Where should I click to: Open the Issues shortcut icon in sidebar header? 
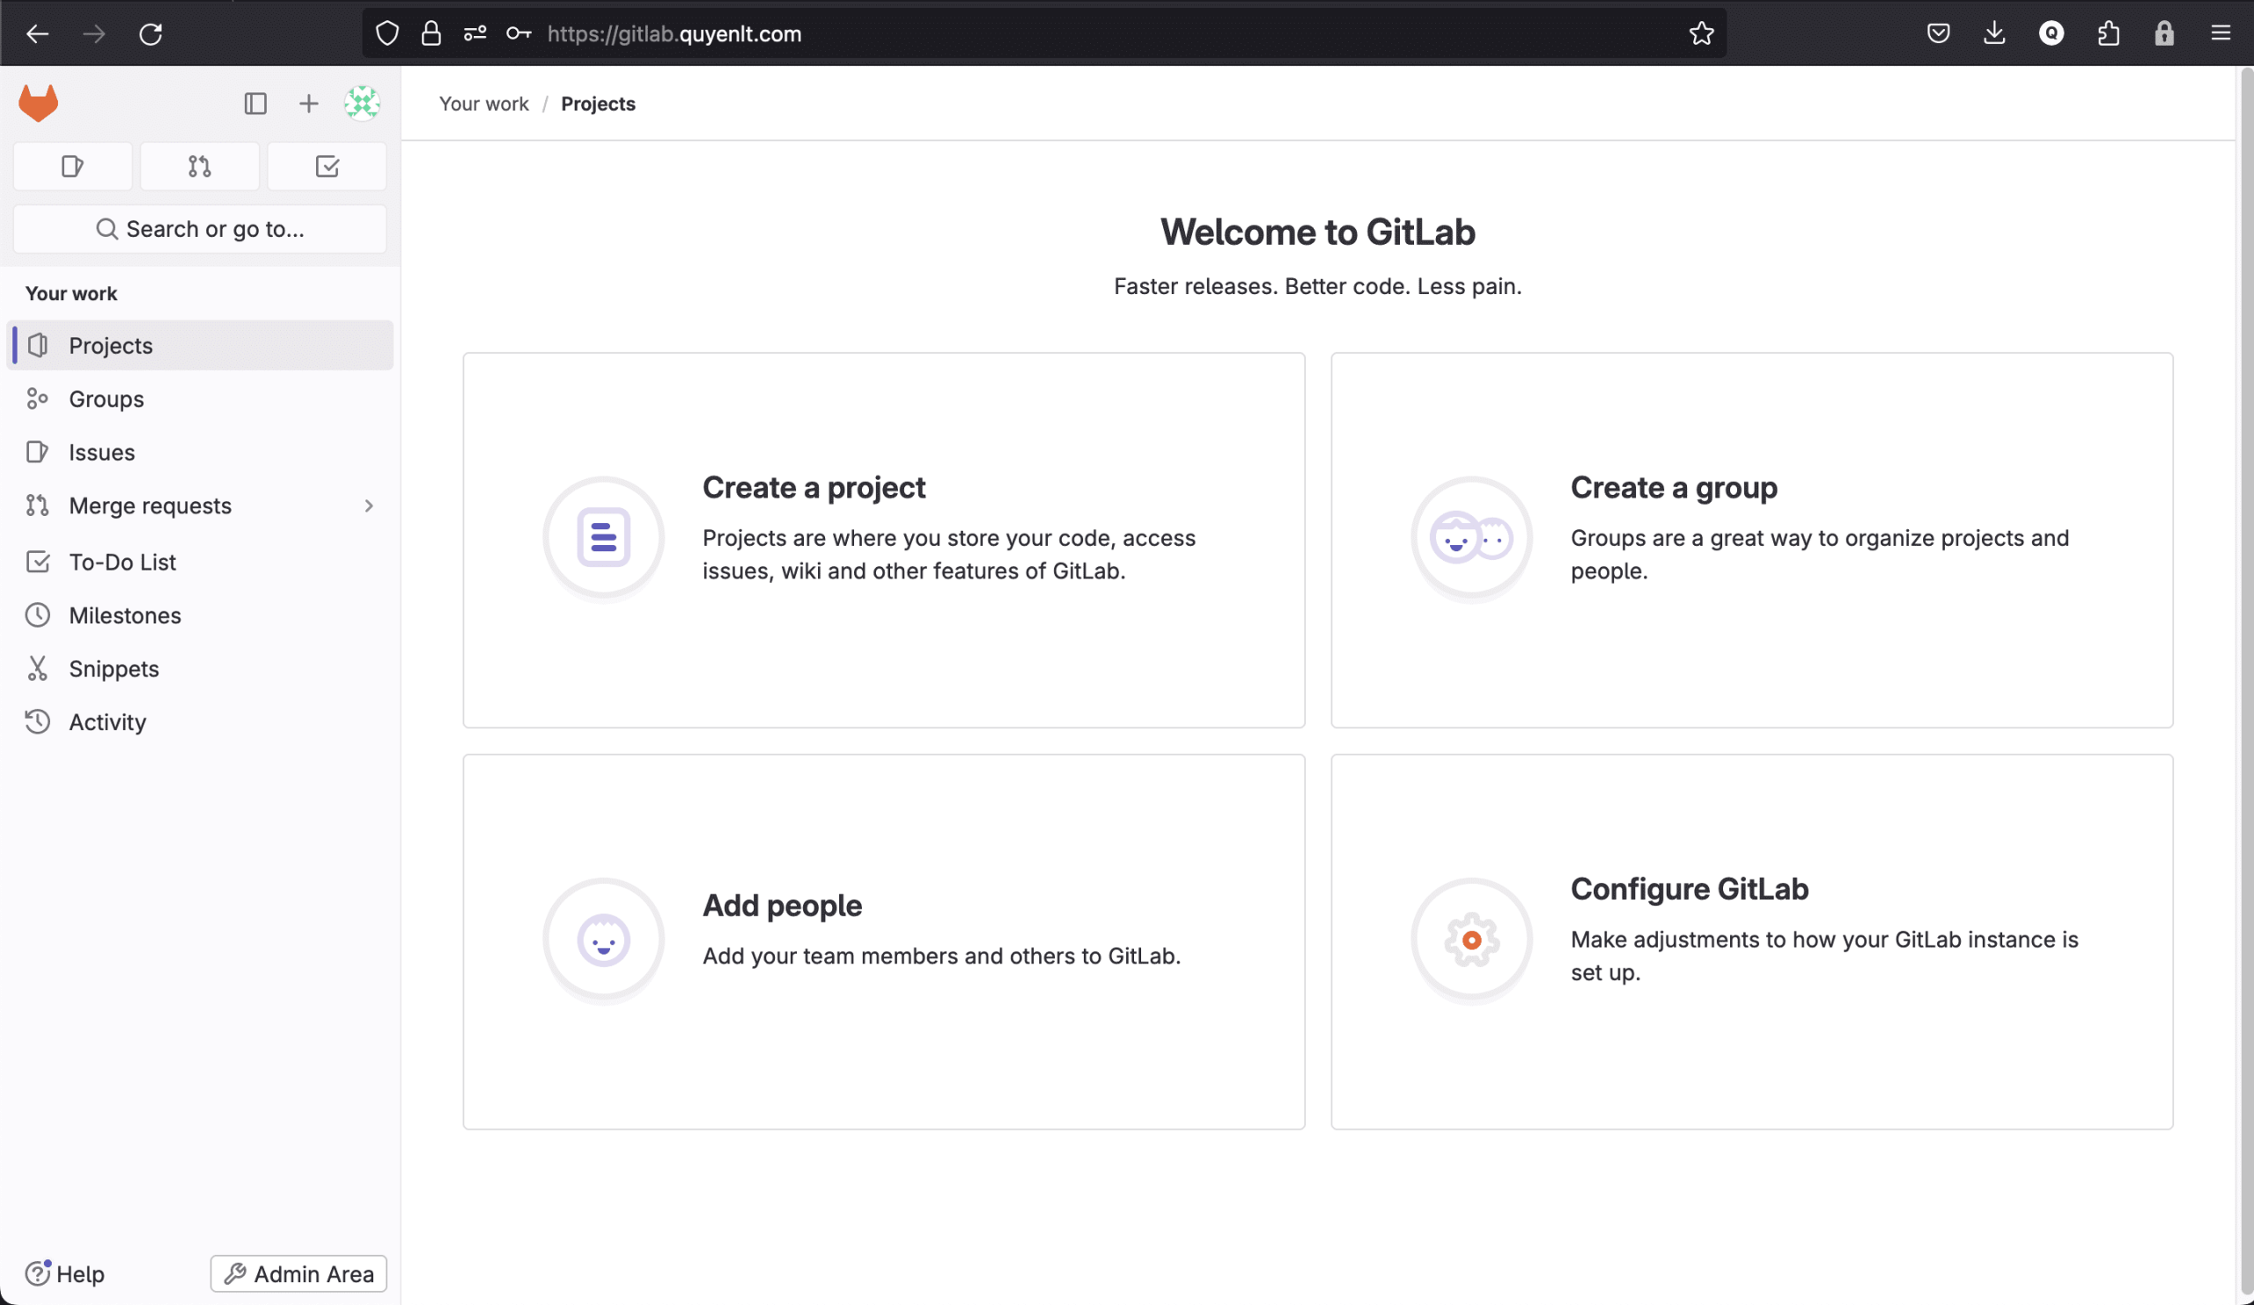pyautogui.click(x=71, y=166)
